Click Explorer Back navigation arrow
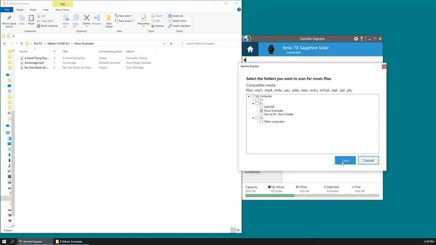Screen dimensions: 436x245 [x=5, y=44]
